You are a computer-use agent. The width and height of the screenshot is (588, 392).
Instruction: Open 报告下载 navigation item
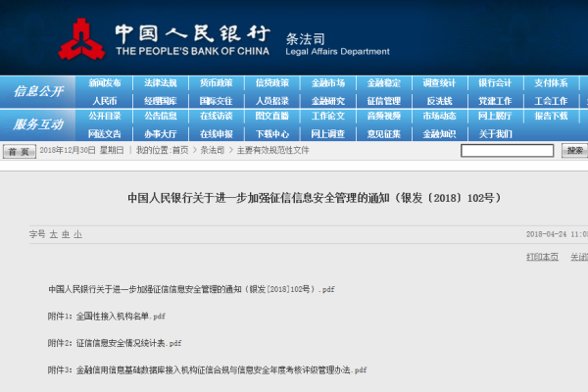(x=551, y=116)
